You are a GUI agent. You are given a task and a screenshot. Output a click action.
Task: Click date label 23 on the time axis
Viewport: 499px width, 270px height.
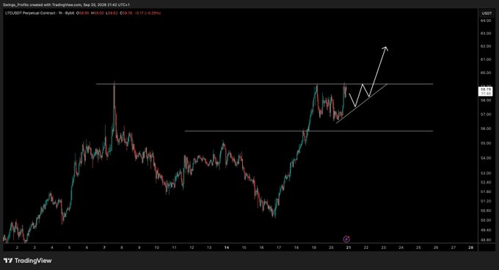pyautogui.click(x=384, y=247)
